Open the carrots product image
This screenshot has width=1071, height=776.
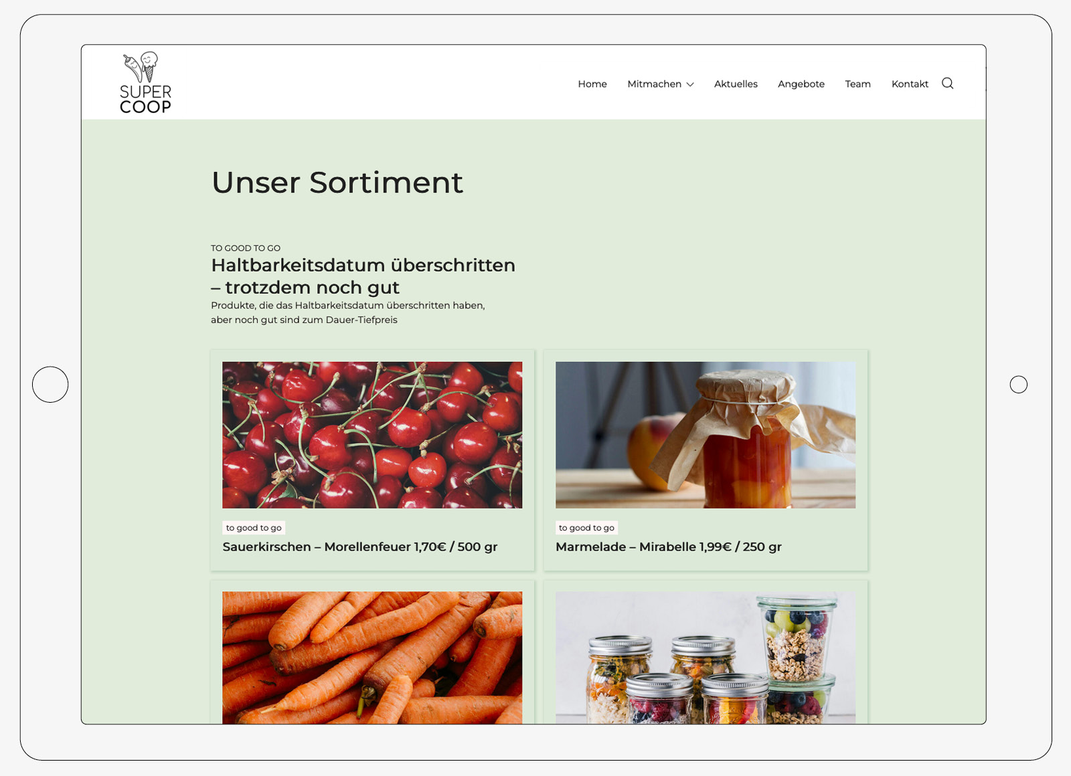[x=372, y=658]
